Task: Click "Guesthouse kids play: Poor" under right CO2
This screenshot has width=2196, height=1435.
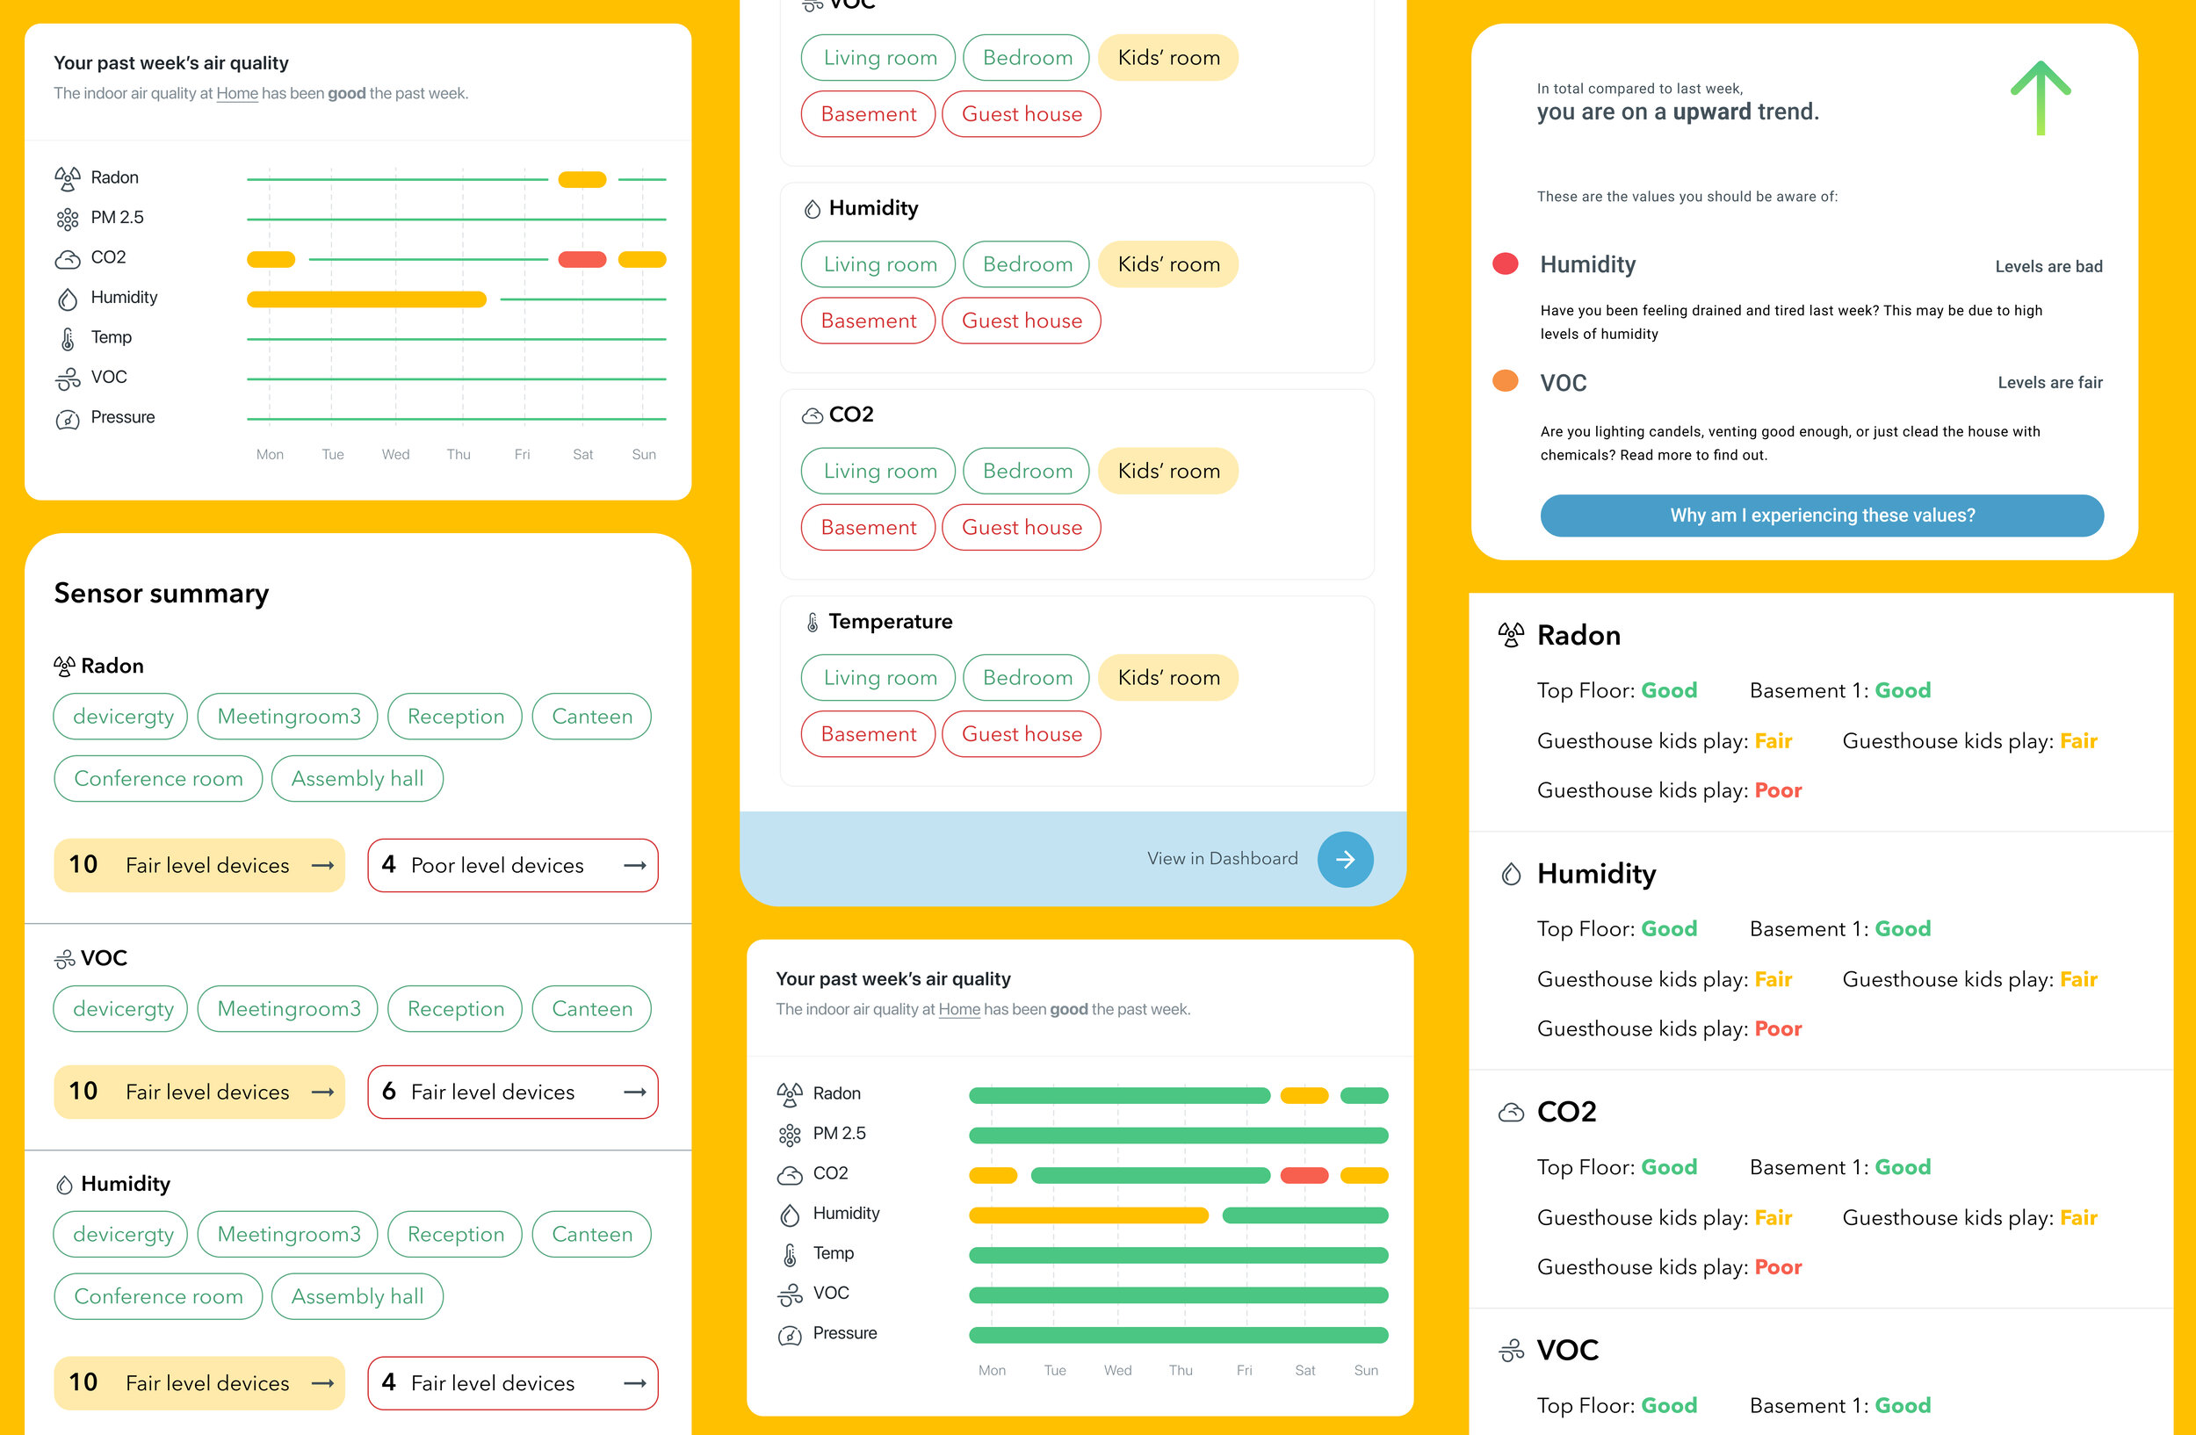Action: click(1669, 1267)
